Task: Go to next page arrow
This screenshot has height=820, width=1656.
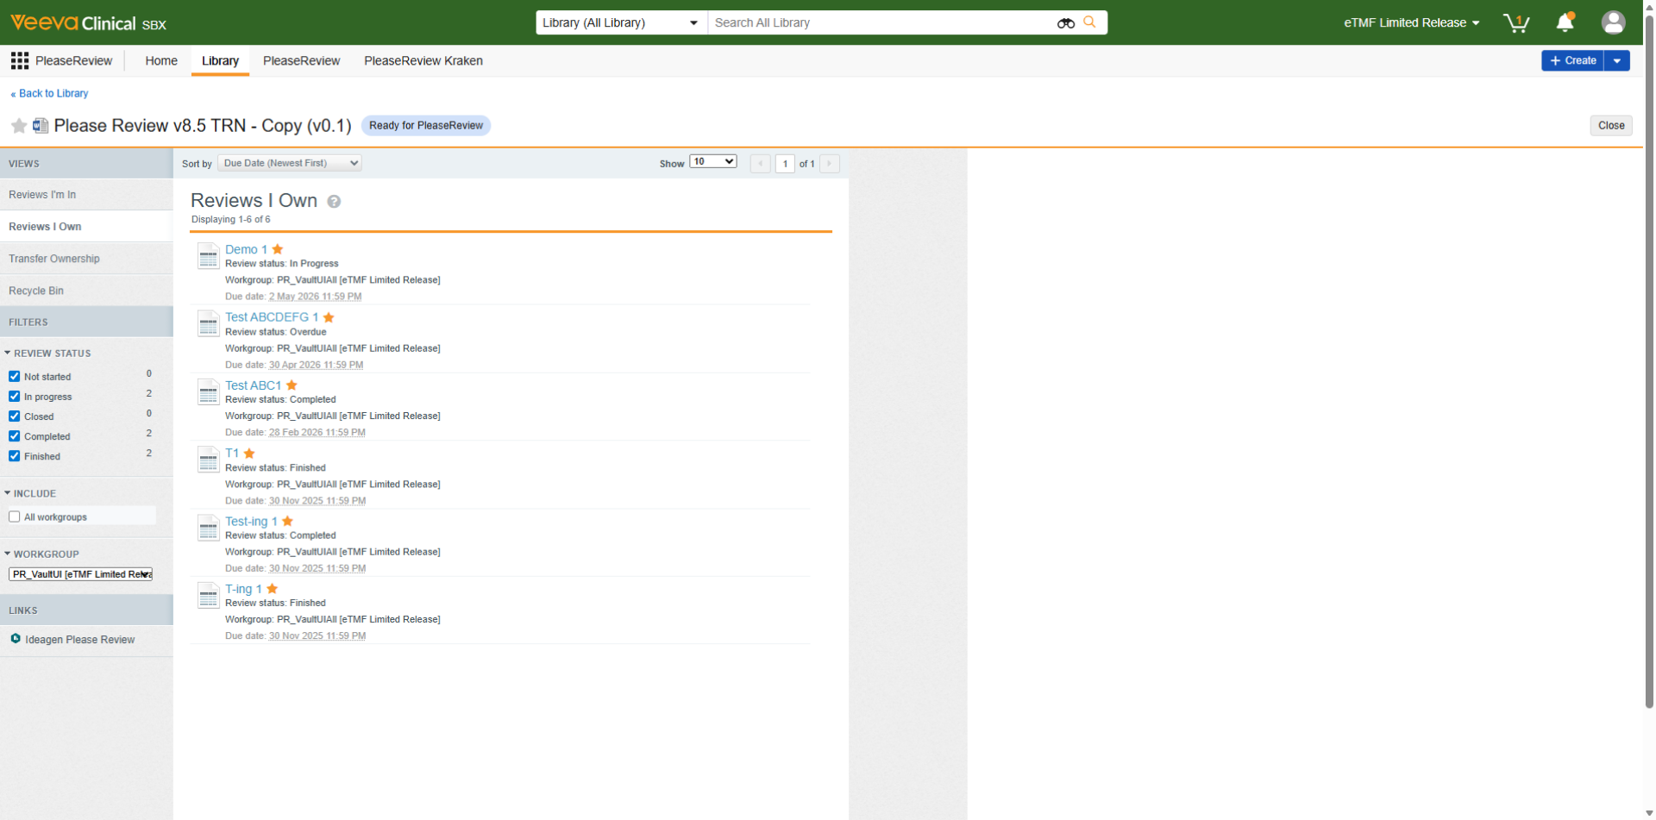Action: [830, 164]
